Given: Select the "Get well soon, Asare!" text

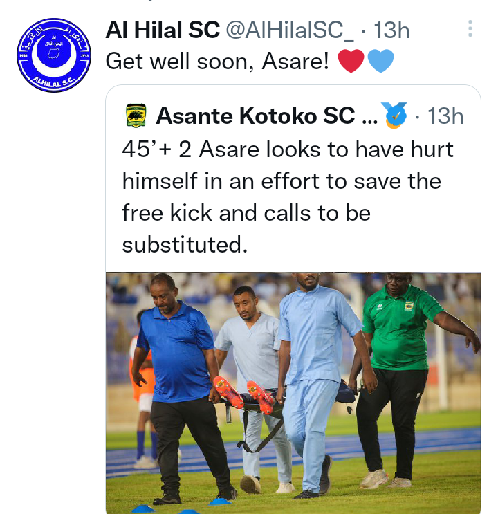Looking at the screenshot, I should coord(217,62).
